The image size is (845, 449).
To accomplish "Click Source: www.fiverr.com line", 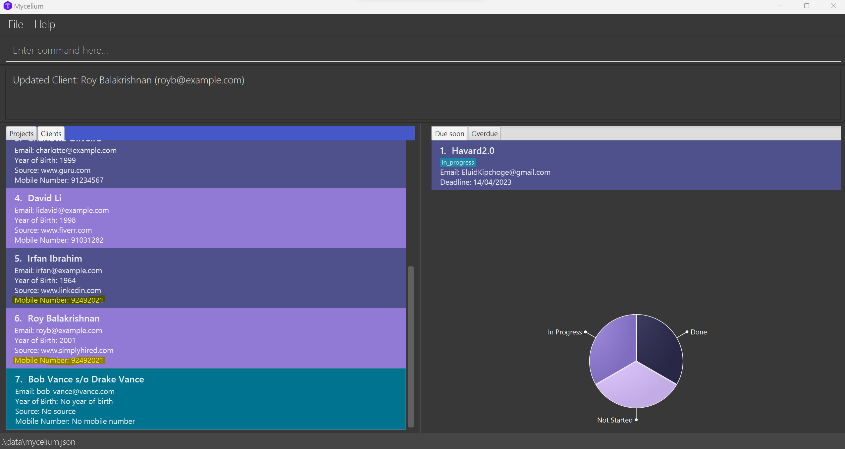I will (53, 230).
